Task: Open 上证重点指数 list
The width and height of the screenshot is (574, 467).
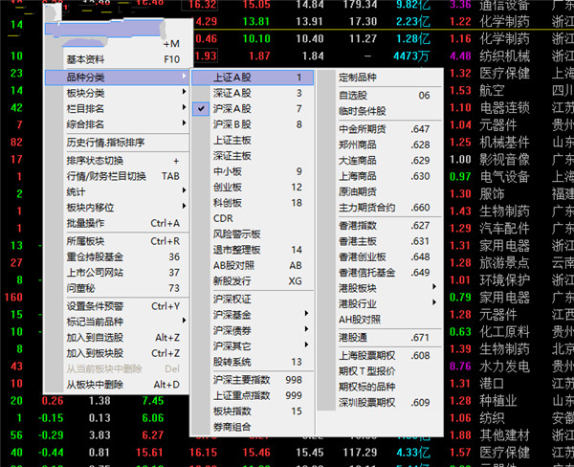Action: point(253,395)
